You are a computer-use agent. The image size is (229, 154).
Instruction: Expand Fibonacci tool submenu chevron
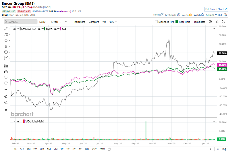tap(9, 35)
